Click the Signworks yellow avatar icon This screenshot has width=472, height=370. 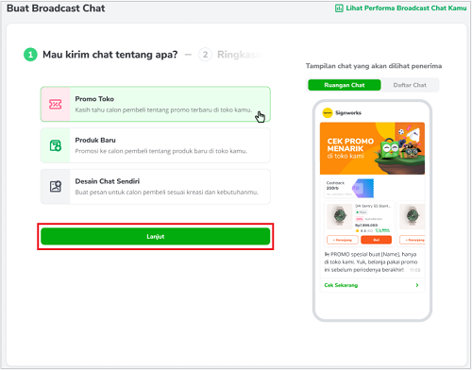[x=328, y=112]
